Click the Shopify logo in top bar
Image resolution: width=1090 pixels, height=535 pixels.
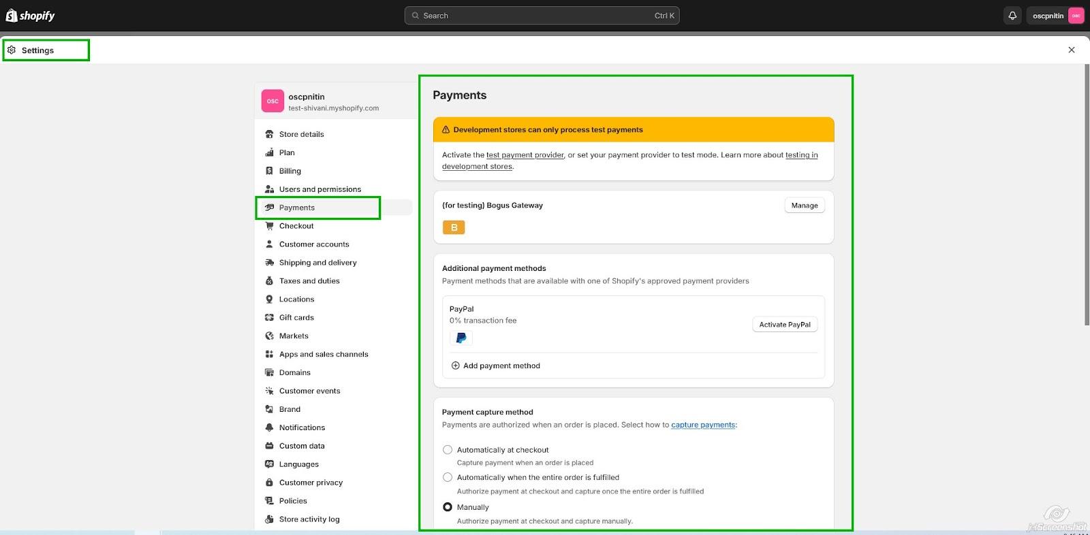(x=30, y=16)
